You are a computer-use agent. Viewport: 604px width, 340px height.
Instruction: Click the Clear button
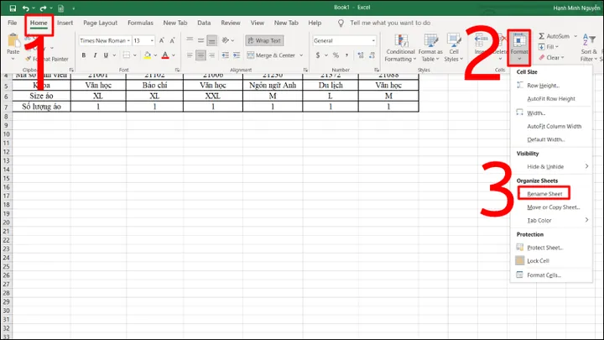551,57
